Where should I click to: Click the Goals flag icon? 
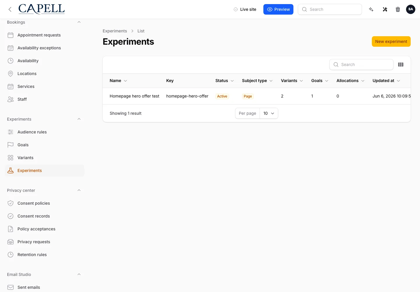click(10, 145)
